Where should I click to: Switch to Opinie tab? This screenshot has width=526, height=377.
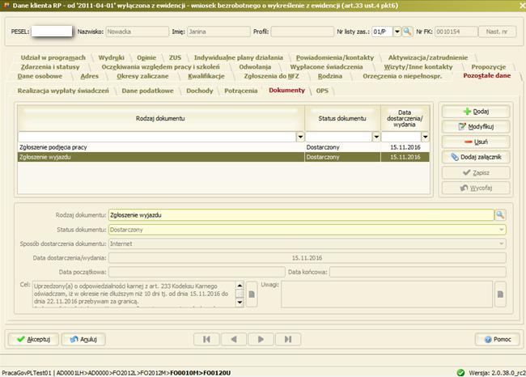(x=146, y=57)
